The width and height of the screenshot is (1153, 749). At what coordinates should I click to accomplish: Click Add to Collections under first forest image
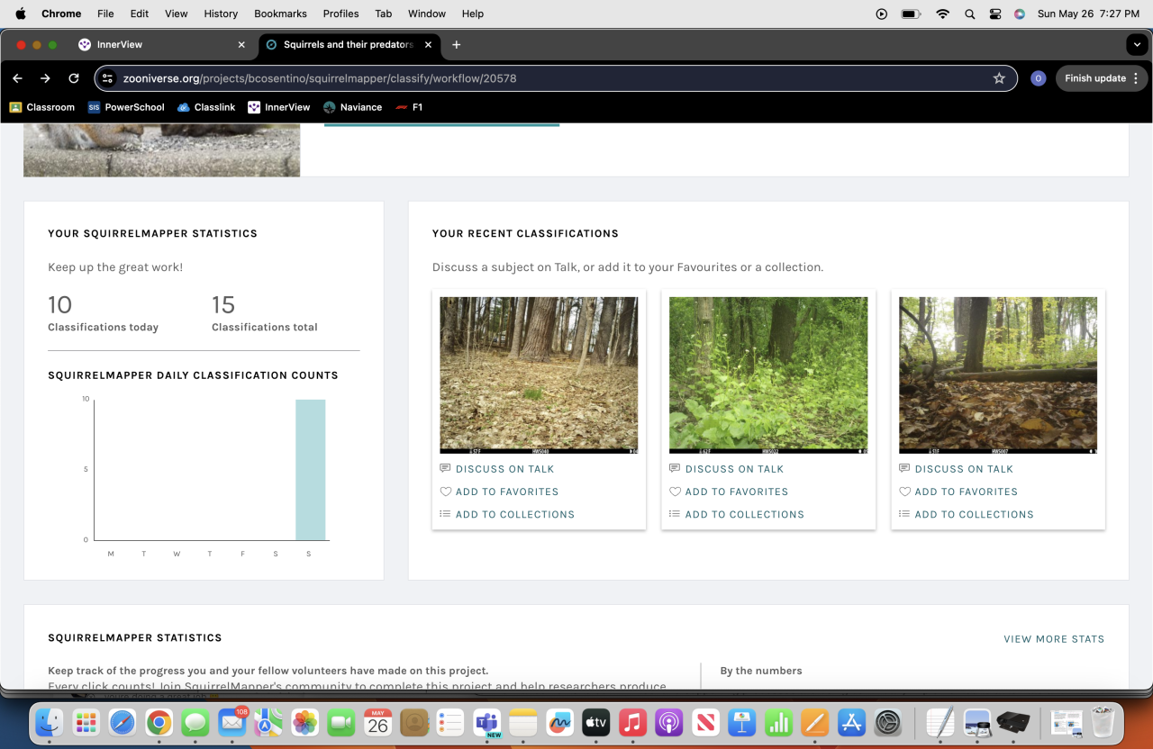point(507,514)
